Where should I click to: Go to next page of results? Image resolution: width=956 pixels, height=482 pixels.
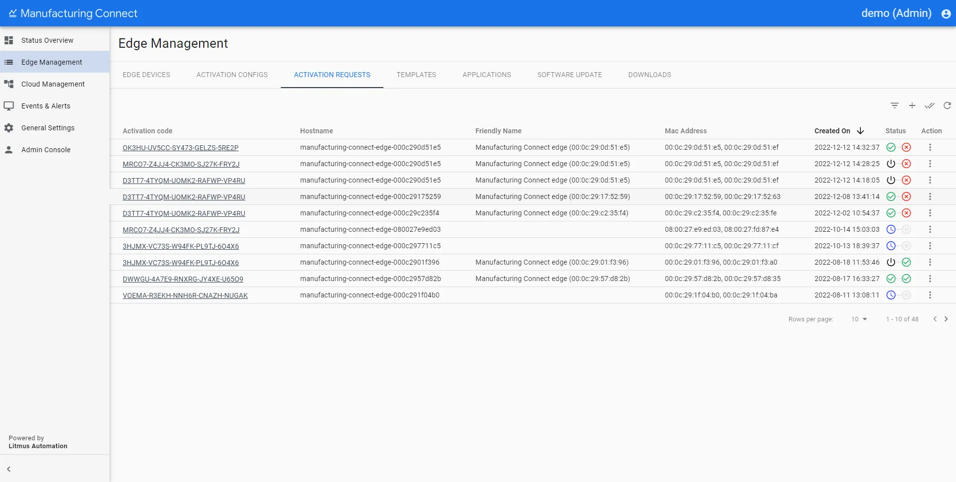click(x=946, y=319)
